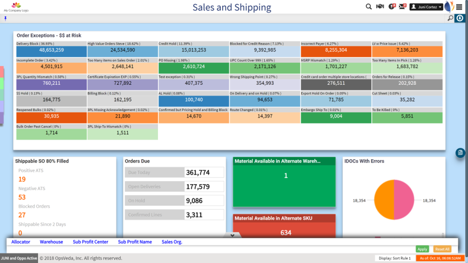The width and height of the screenshot is (468, 263).
Task: Click AL Hold value 100,740
Action: [x=194, y=100]
